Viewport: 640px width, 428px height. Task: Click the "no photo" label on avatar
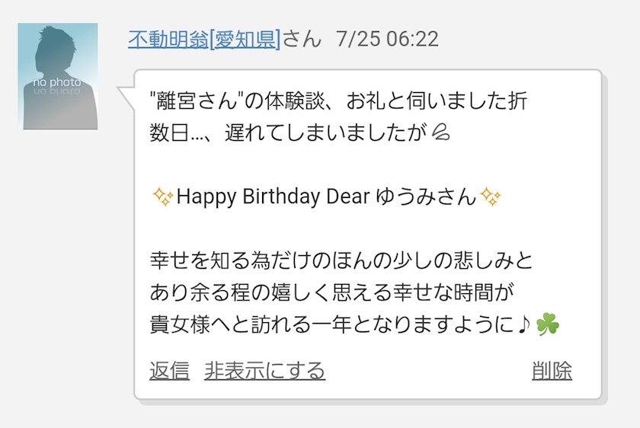[x=57, y=82]
